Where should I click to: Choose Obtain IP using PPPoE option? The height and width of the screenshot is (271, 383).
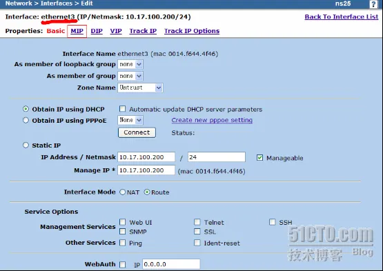[x=26, y=120]
